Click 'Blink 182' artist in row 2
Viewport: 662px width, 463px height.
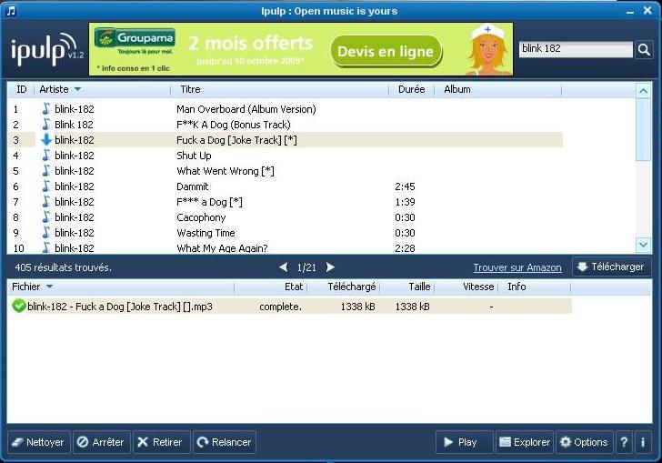74,125
